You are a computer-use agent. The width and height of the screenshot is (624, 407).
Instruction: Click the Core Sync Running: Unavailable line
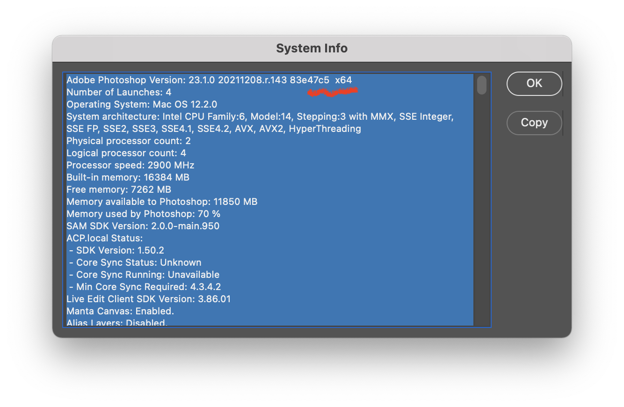144,275
